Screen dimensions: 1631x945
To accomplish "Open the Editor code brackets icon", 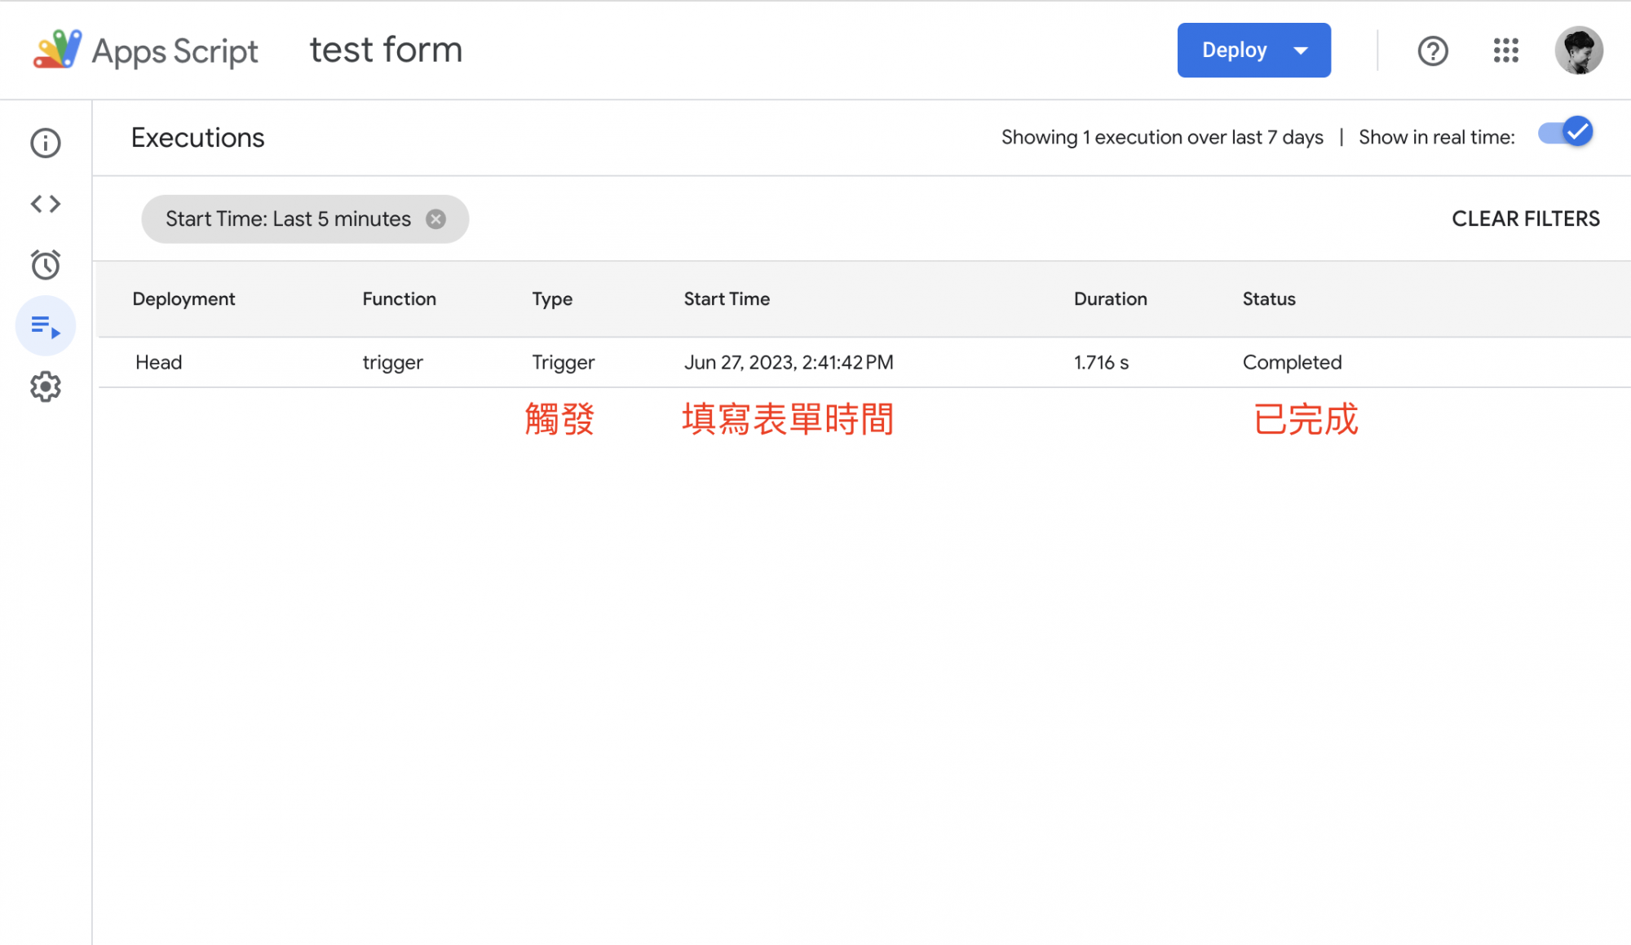I will (x=46, y=204).
